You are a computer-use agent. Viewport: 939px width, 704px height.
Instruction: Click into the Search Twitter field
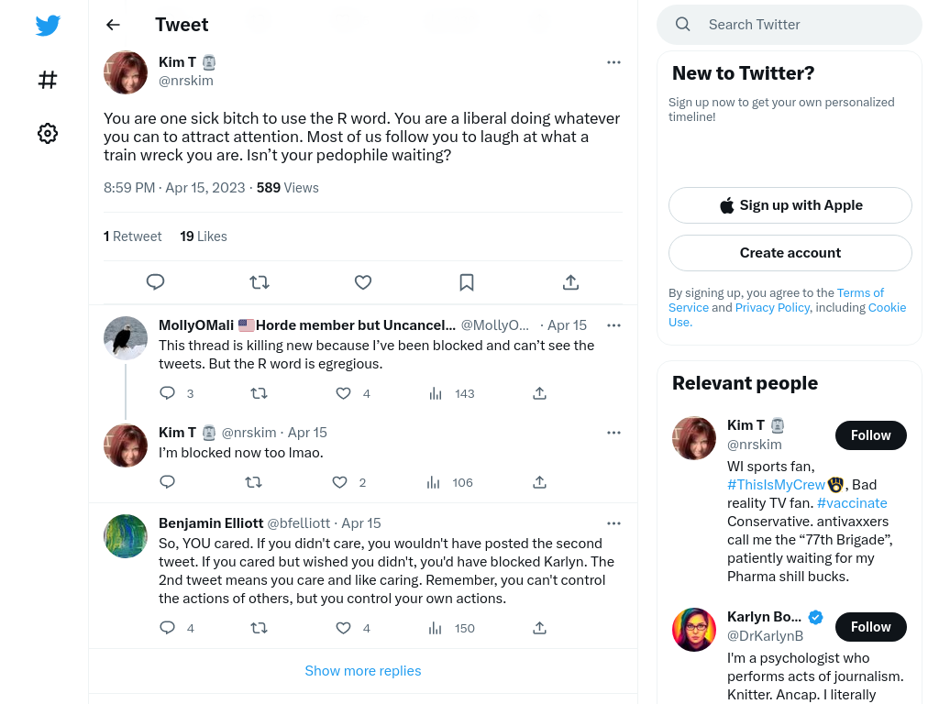[x=790, y=25]
